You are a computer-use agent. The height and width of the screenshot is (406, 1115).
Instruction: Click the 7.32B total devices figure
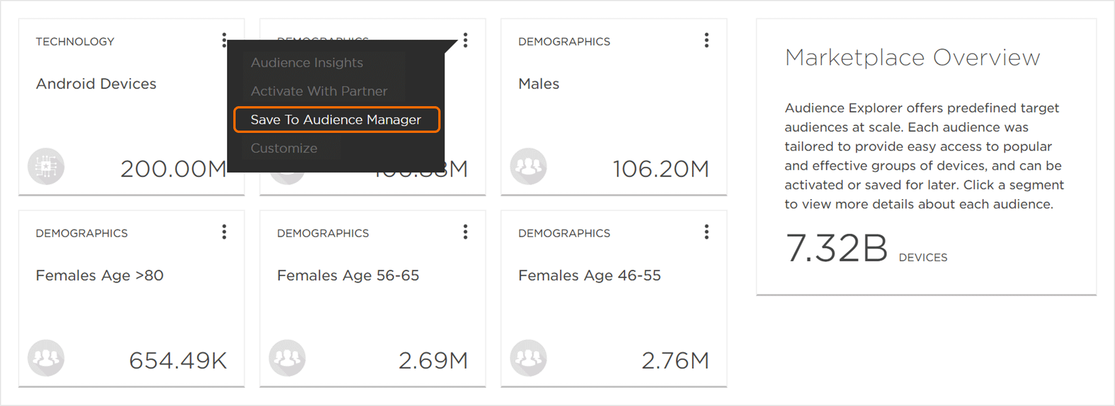pos(836,248)
